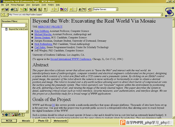Click the Session Files horizontal scrollbar
The image size is (175, 127).
(x=15, y=111)
